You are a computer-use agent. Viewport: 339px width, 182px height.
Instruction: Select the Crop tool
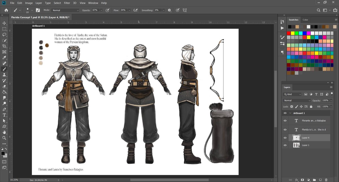click(x=4, y=46)
